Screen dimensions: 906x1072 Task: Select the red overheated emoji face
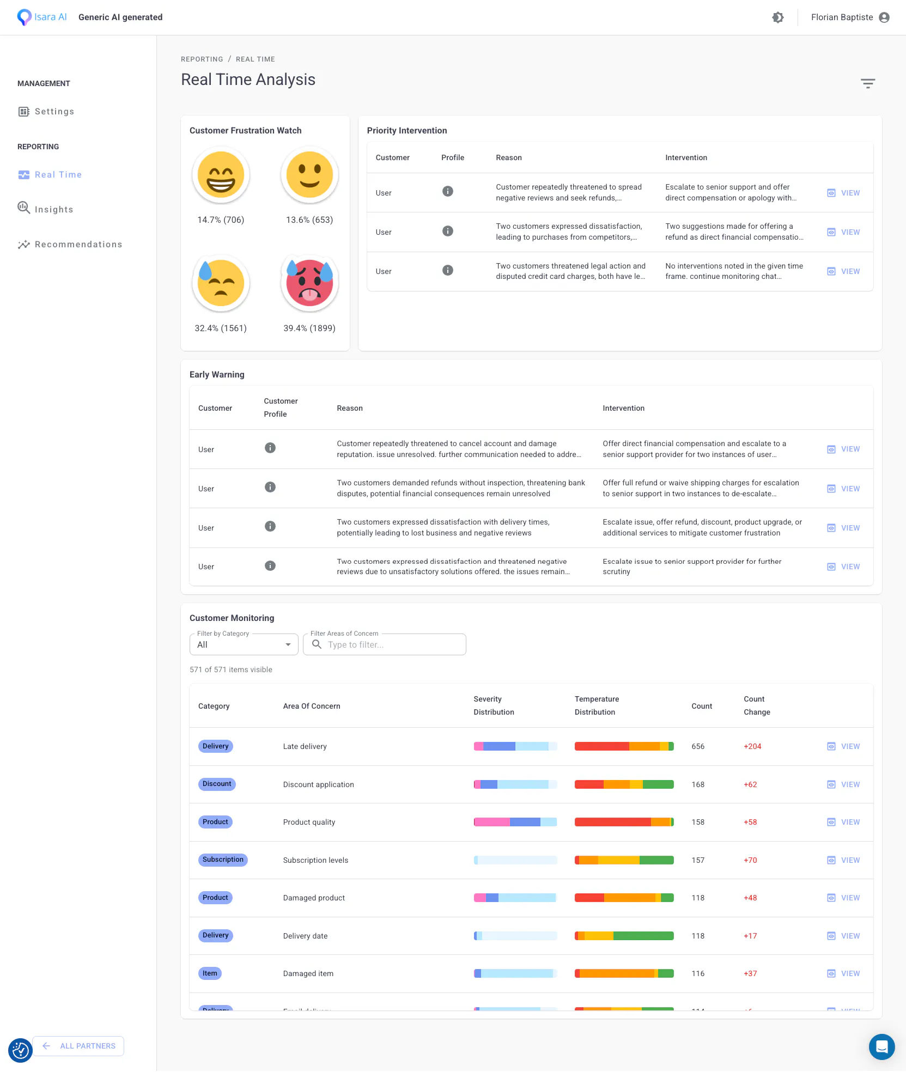click(x=309, y=283)
